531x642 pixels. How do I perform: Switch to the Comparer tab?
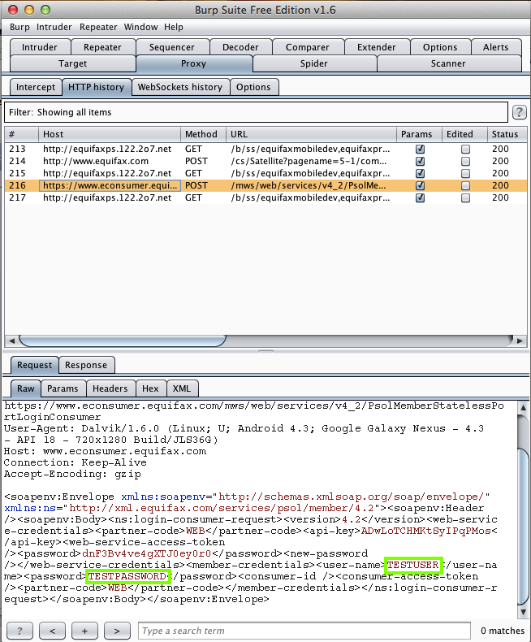[x=307, y=47]
